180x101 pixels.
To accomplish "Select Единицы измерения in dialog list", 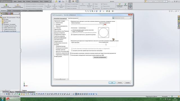I will pyautogui.click(x=59, y=33).
